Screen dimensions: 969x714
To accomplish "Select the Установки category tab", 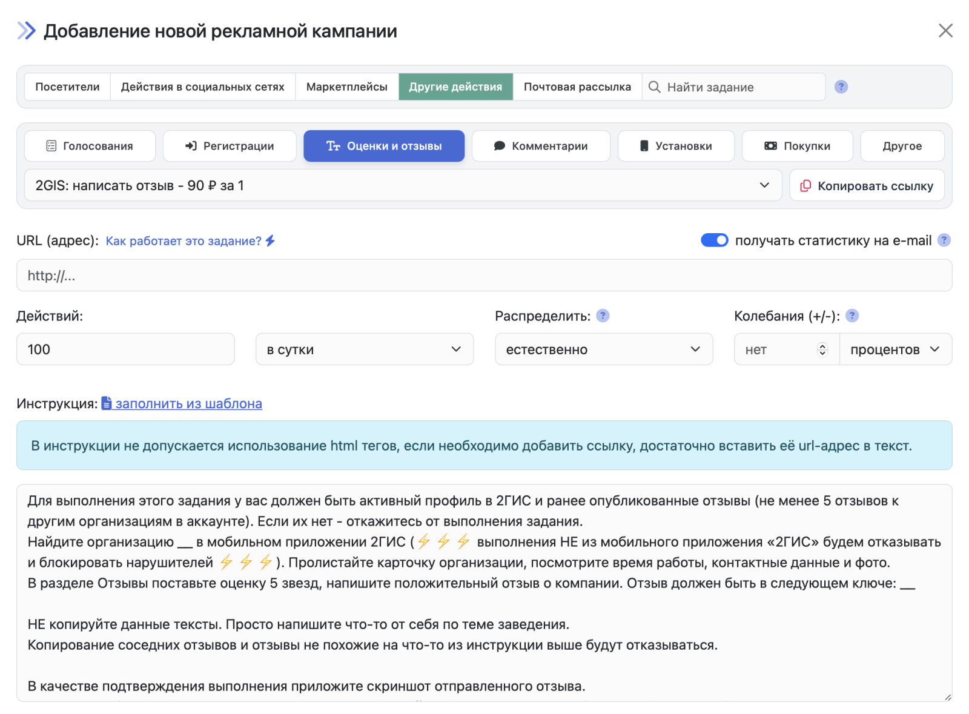I will [x=675, y=146].
